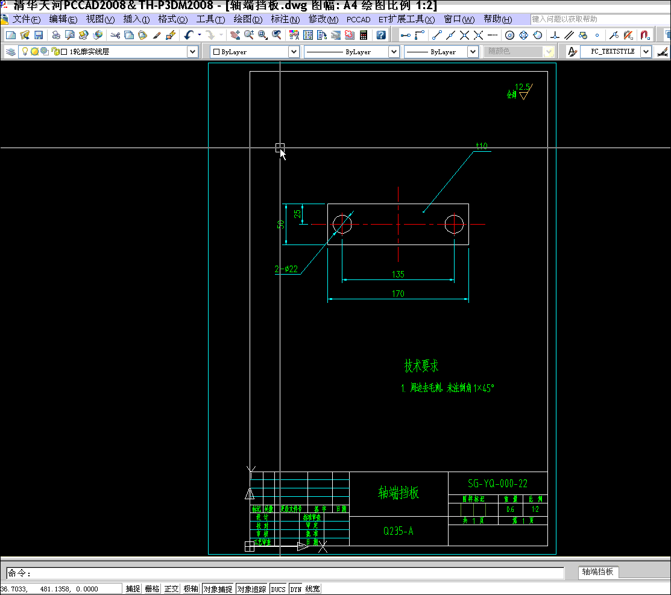Open the Print Preview icon

pos(69,35)
